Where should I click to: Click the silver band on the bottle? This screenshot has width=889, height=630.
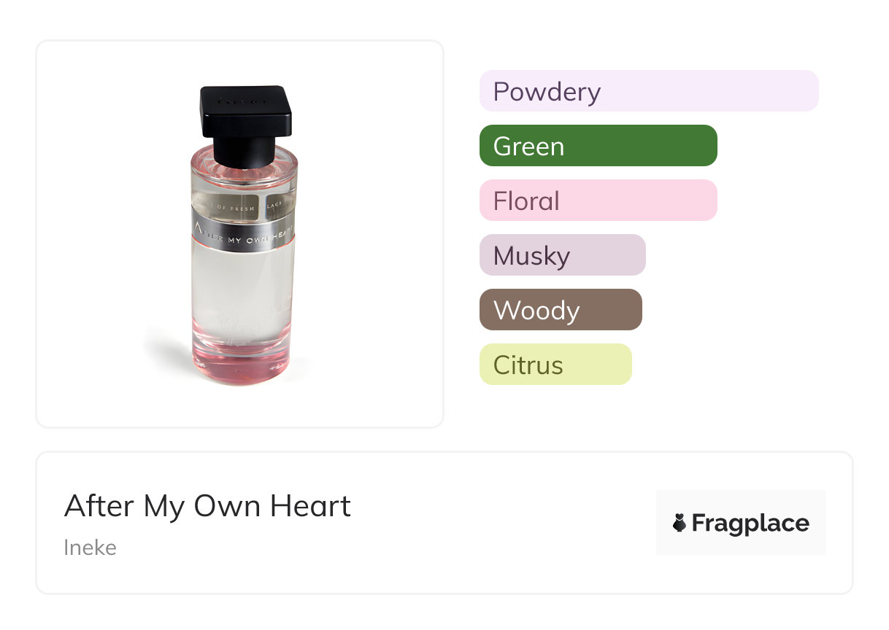(243, 227)
